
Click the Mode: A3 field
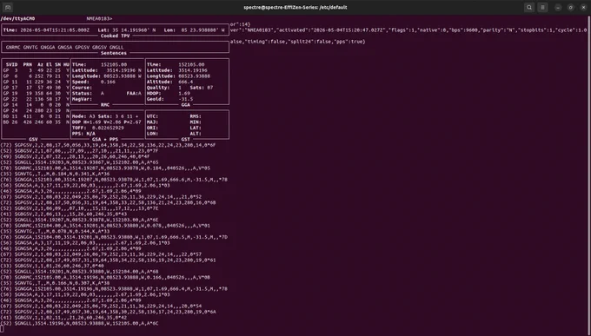[x=83, y=116]
